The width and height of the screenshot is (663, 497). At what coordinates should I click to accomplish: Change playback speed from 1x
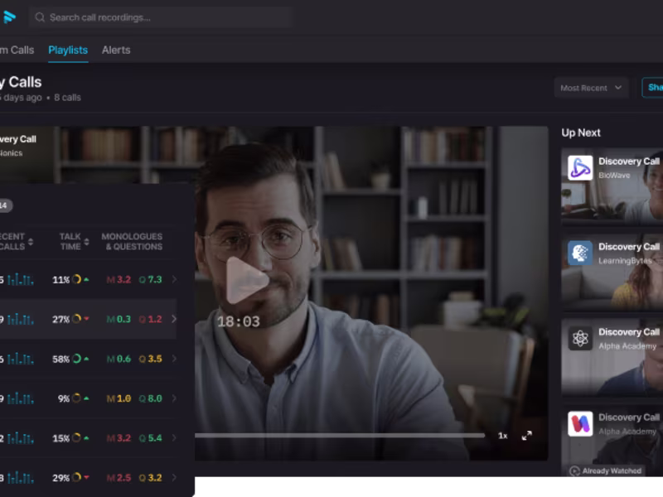(x=502, y=436)
